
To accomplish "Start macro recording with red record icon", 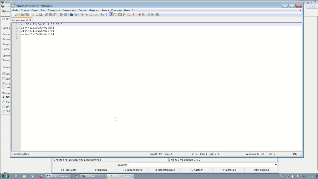I will [x=139, y=15].
